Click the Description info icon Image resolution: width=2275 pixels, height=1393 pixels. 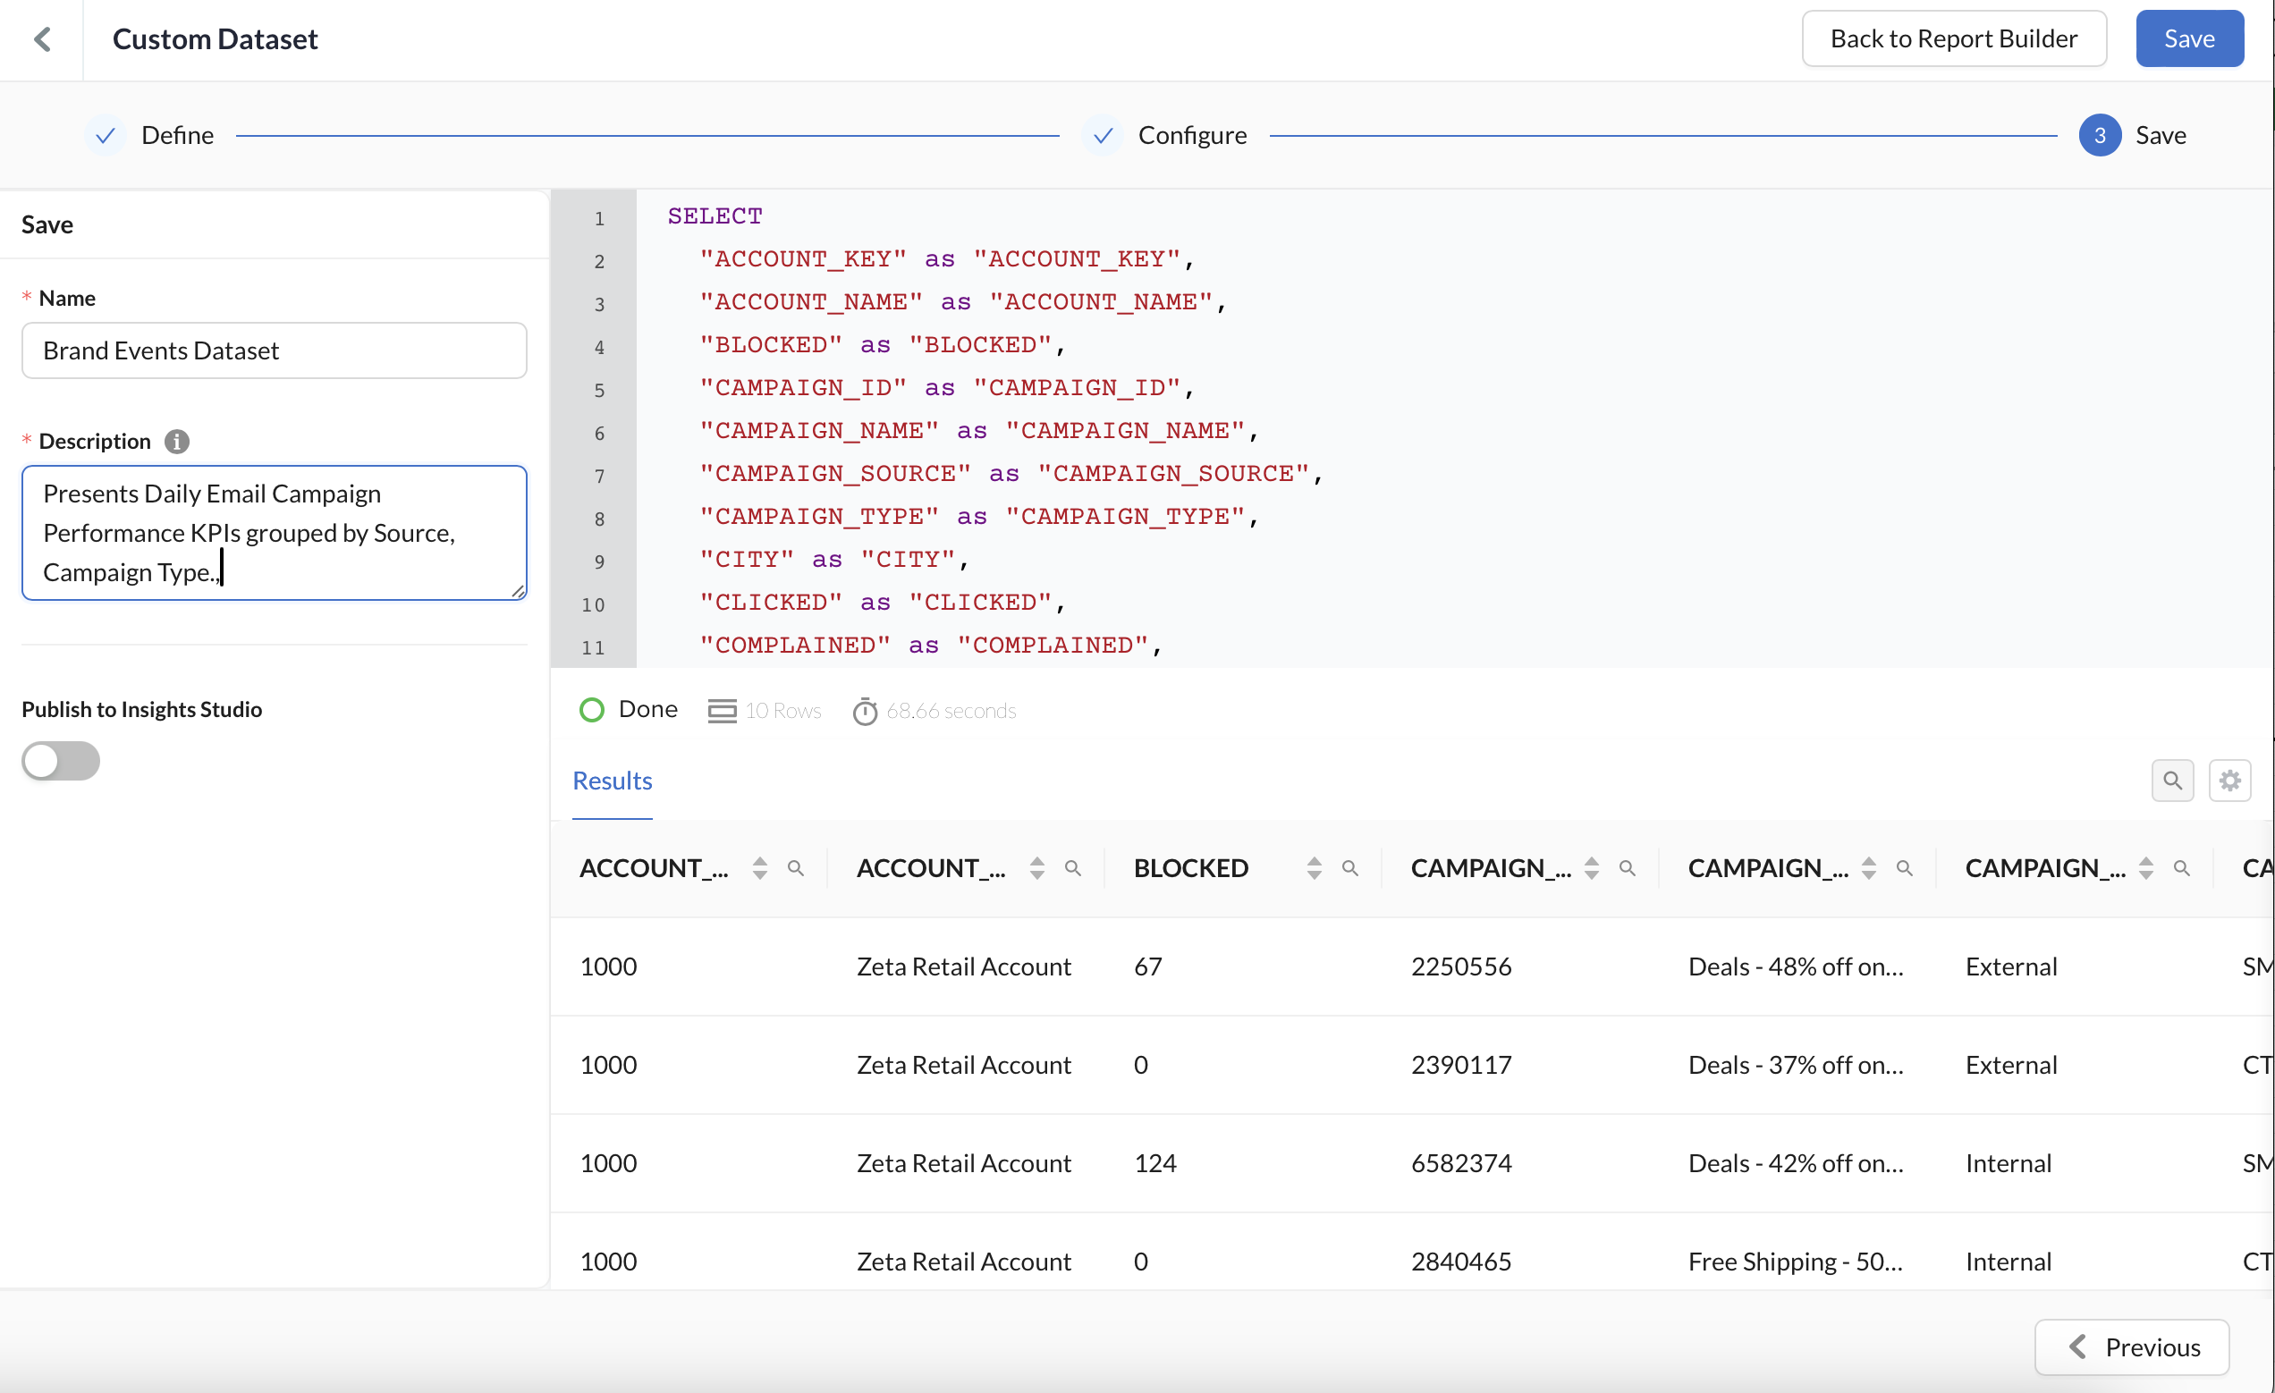[x=176, y=442]
